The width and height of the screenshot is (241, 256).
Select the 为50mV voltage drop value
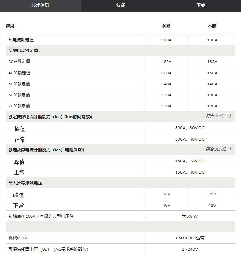(190, 216)
